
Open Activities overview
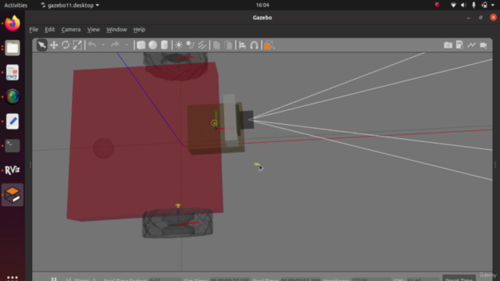16,5
